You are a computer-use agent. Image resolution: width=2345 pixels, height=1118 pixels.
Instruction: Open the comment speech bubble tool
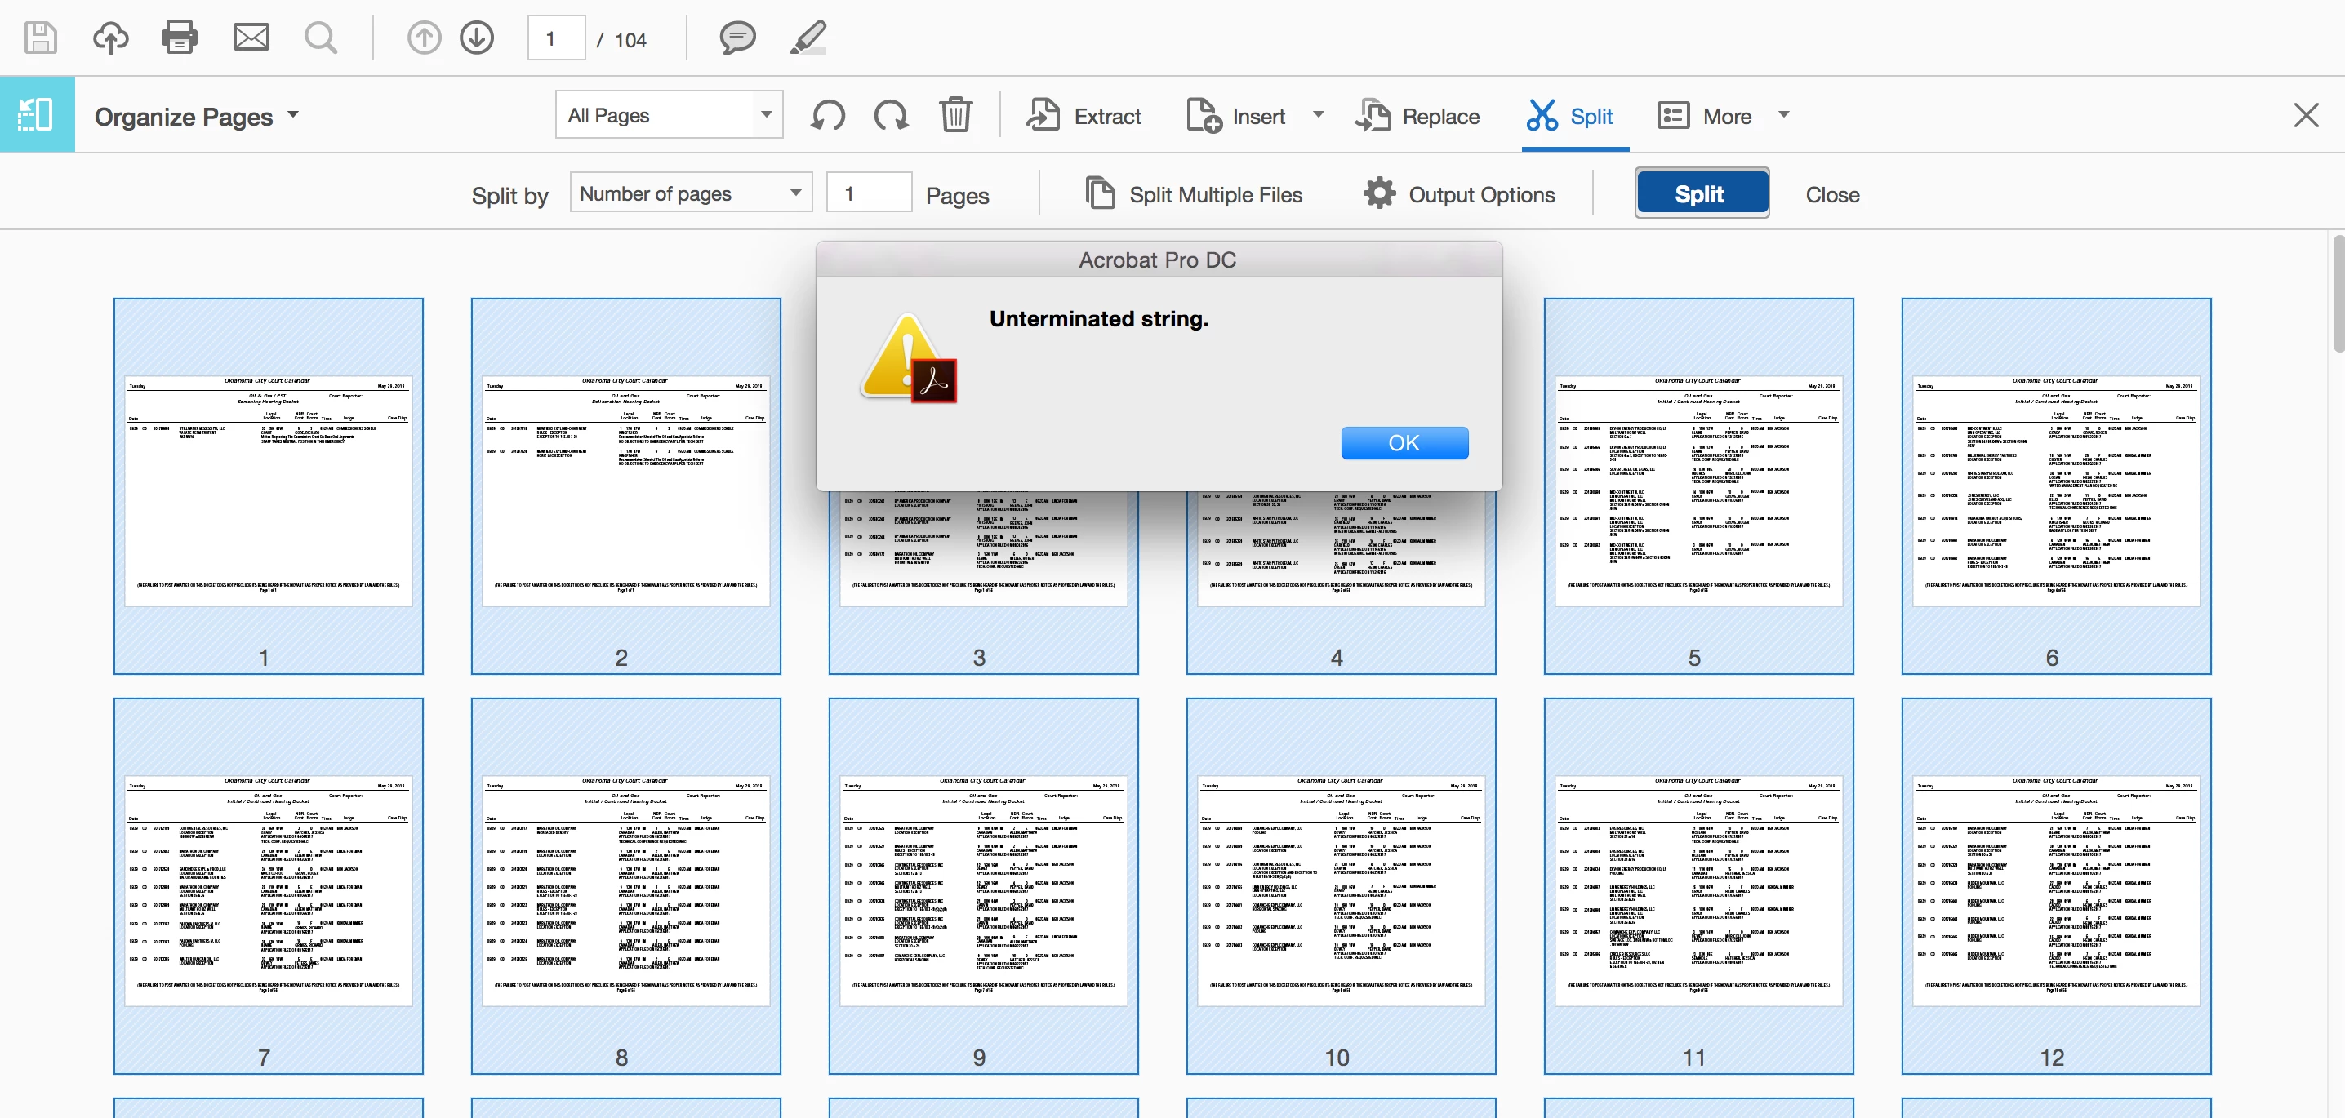pos(737,38)
